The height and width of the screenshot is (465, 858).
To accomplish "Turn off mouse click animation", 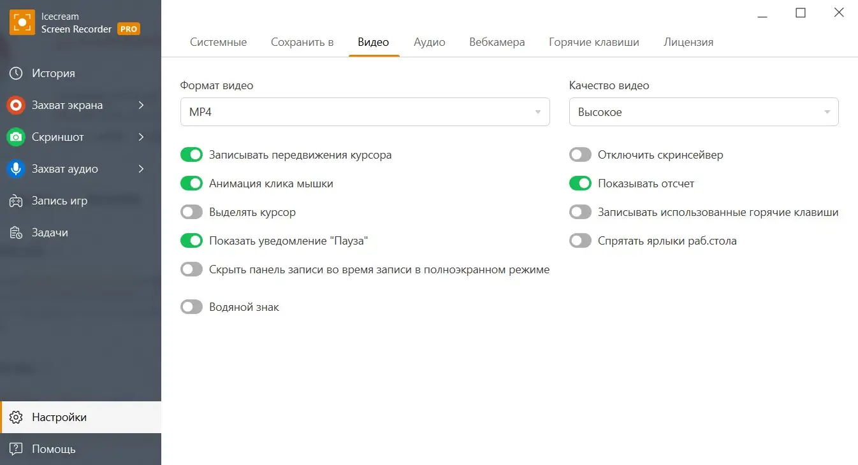I will pyautogui.click(x=191, y=183).
